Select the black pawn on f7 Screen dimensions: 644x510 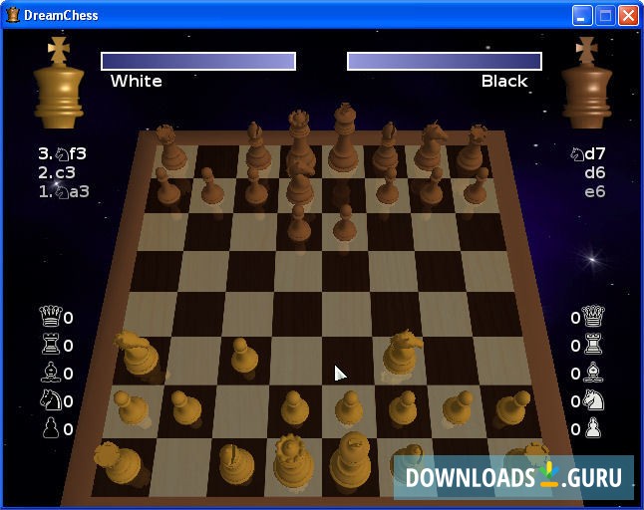(388, 186)
